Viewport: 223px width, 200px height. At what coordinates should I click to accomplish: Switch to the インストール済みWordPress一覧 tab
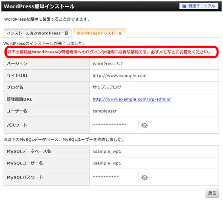point(38,33)
